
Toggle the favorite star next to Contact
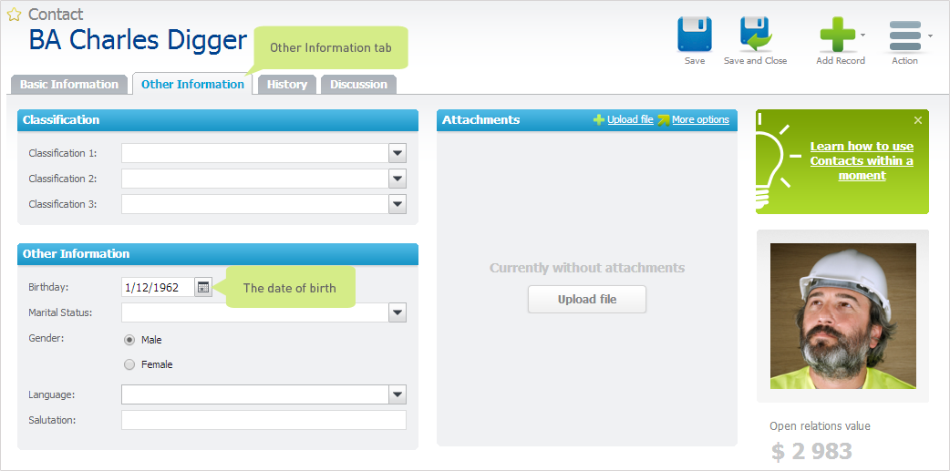click(14, 14)
